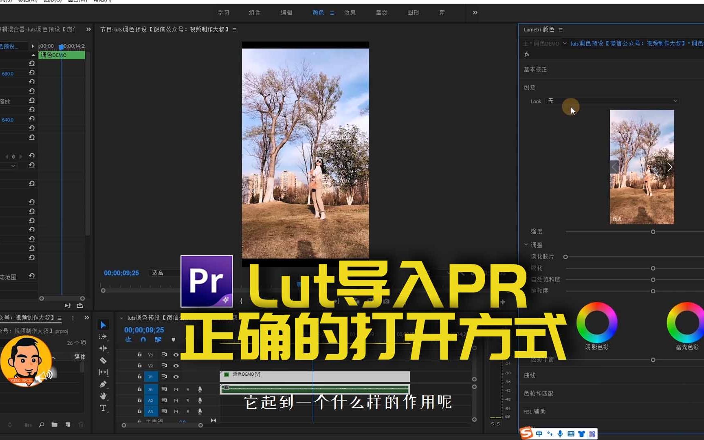Hide video track V1 with eye icon

pyautogui.click(x=176, y=376)
